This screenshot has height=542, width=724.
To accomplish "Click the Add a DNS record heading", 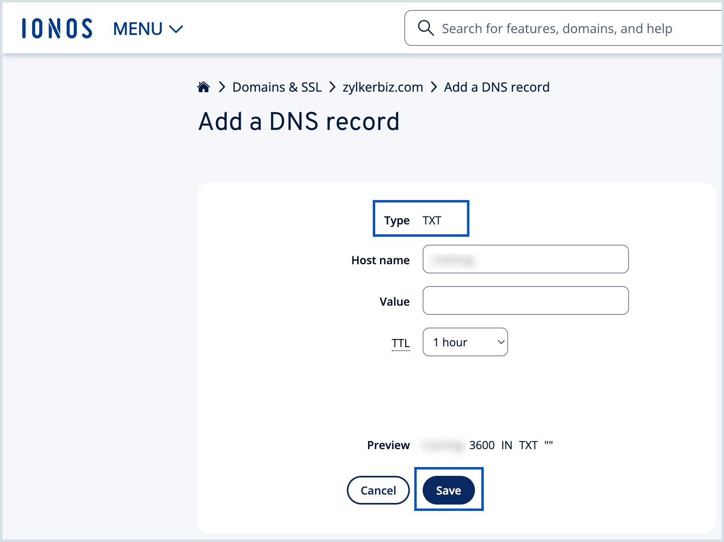I will pos(299,121).
